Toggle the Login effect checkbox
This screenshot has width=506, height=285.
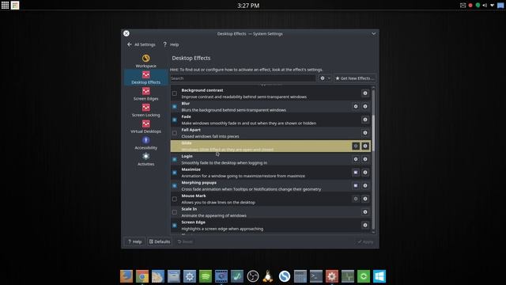click(x=175, y=159)
